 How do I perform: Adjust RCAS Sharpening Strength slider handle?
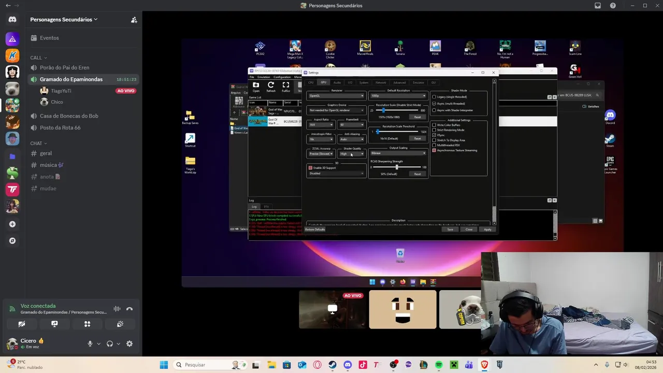point(397,167)
